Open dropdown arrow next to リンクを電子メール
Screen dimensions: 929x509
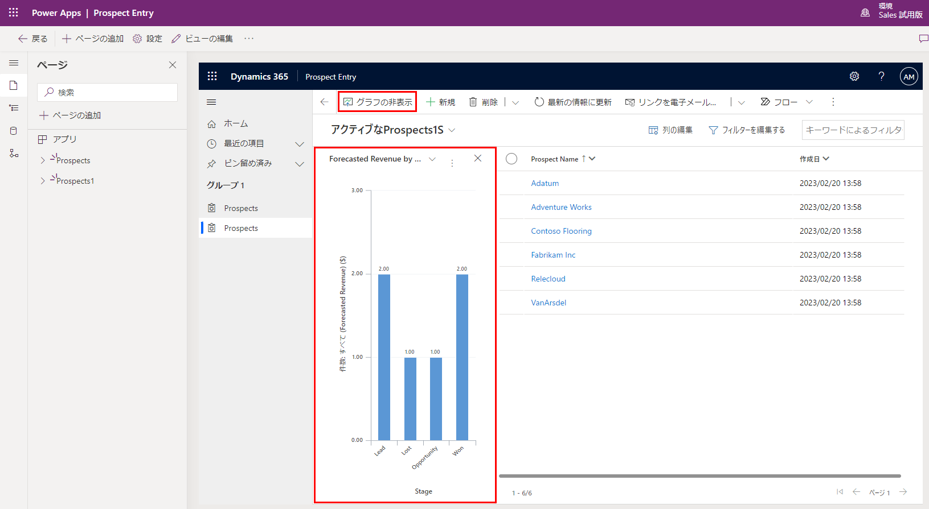pyautogui.click(x=742, y=102)
